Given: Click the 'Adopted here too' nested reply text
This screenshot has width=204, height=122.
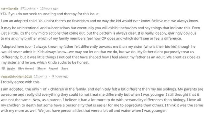Looking at the screenshot, I should click(101, 54).
